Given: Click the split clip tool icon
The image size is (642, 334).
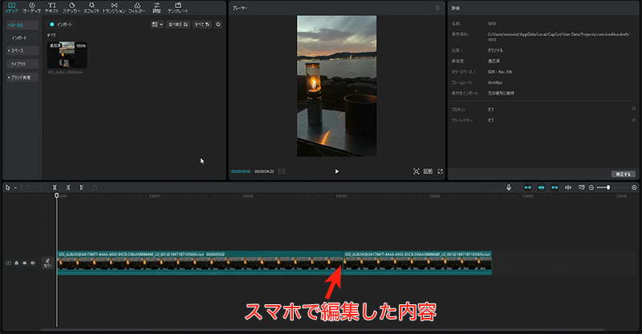Looking at the screenshot, I should 55,187.
